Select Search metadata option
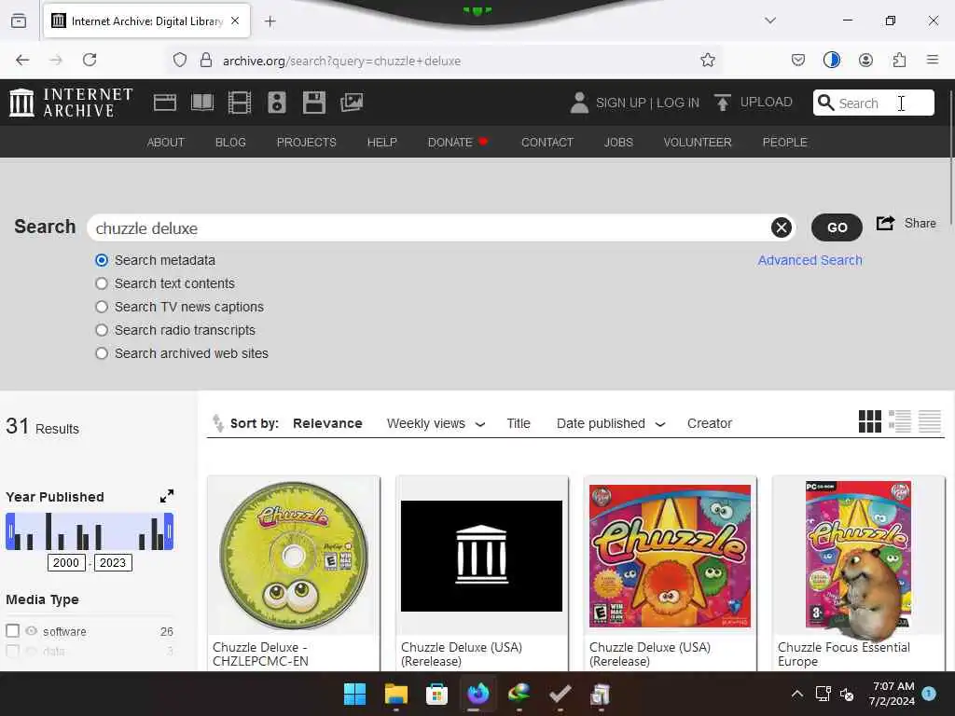 pyautogui.click(x=102, y=261)
